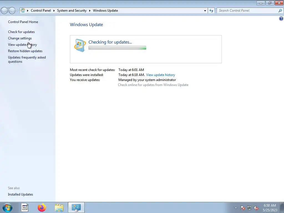Launch Firefox from the taskbar
The height and width of the screenshot is (213, 284).
pos(42,207)
